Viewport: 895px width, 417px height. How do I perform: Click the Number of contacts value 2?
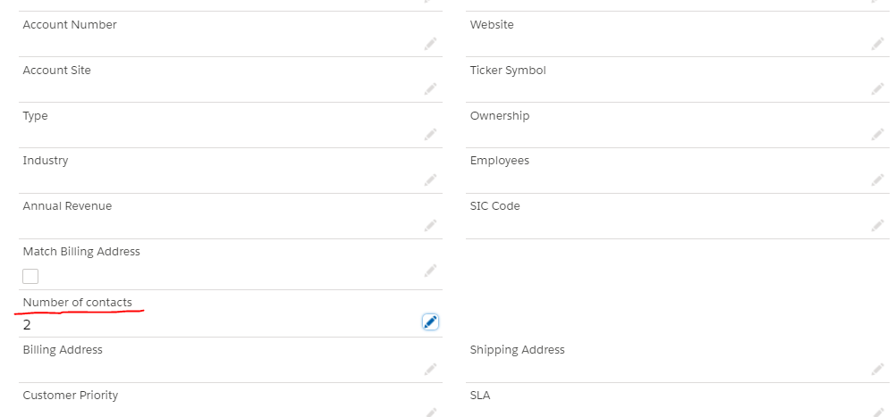click(27, 325)
